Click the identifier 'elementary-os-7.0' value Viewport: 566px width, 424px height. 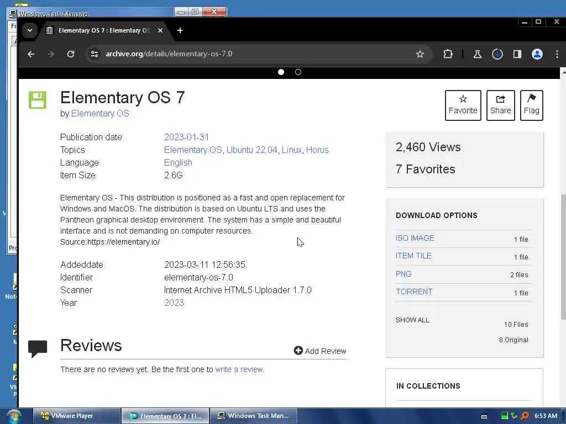point(198,278)
